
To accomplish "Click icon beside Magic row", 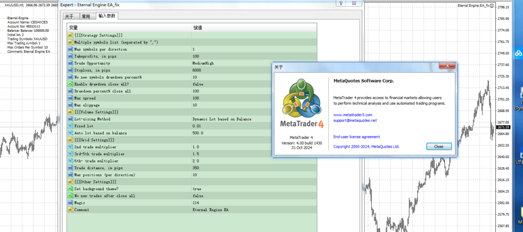I will (x=70, y=203).
